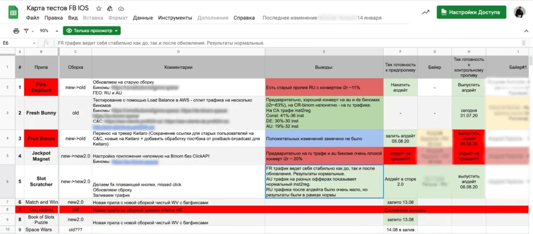Screen dimensions: 533x234
Task: Select row 8 header
Action: pyautogui.click(x=7, y=210)
